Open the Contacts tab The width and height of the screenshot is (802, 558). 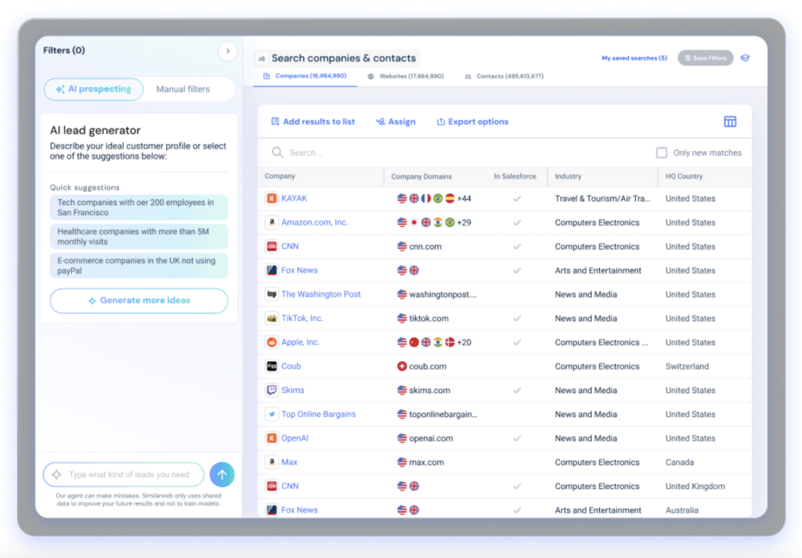504,77
